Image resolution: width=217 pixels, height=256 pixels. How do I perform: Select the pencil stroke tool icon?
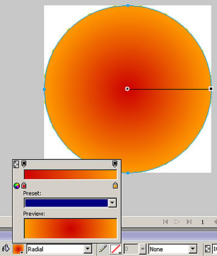[x=103, y=249]
